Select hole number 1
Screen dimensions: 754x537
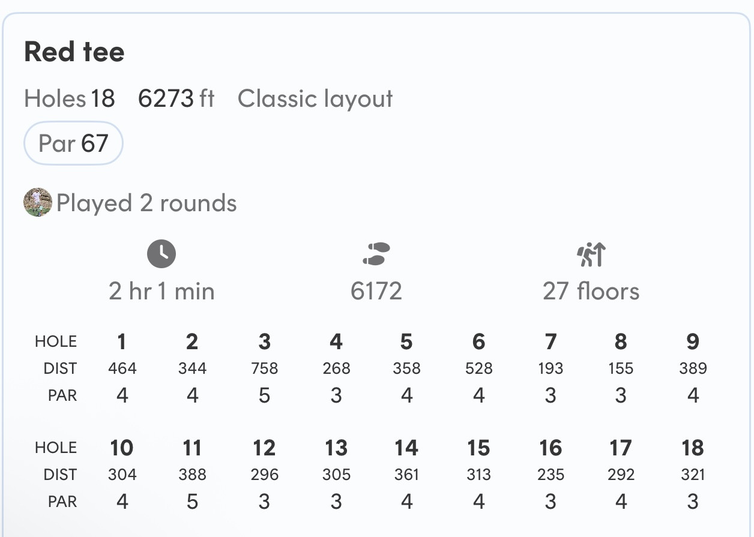tap(122, 341)
